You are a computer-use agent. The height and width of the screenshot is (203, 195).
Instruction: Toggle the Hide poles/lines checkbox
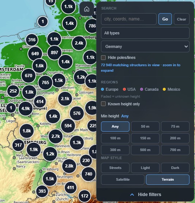(103, 57)
